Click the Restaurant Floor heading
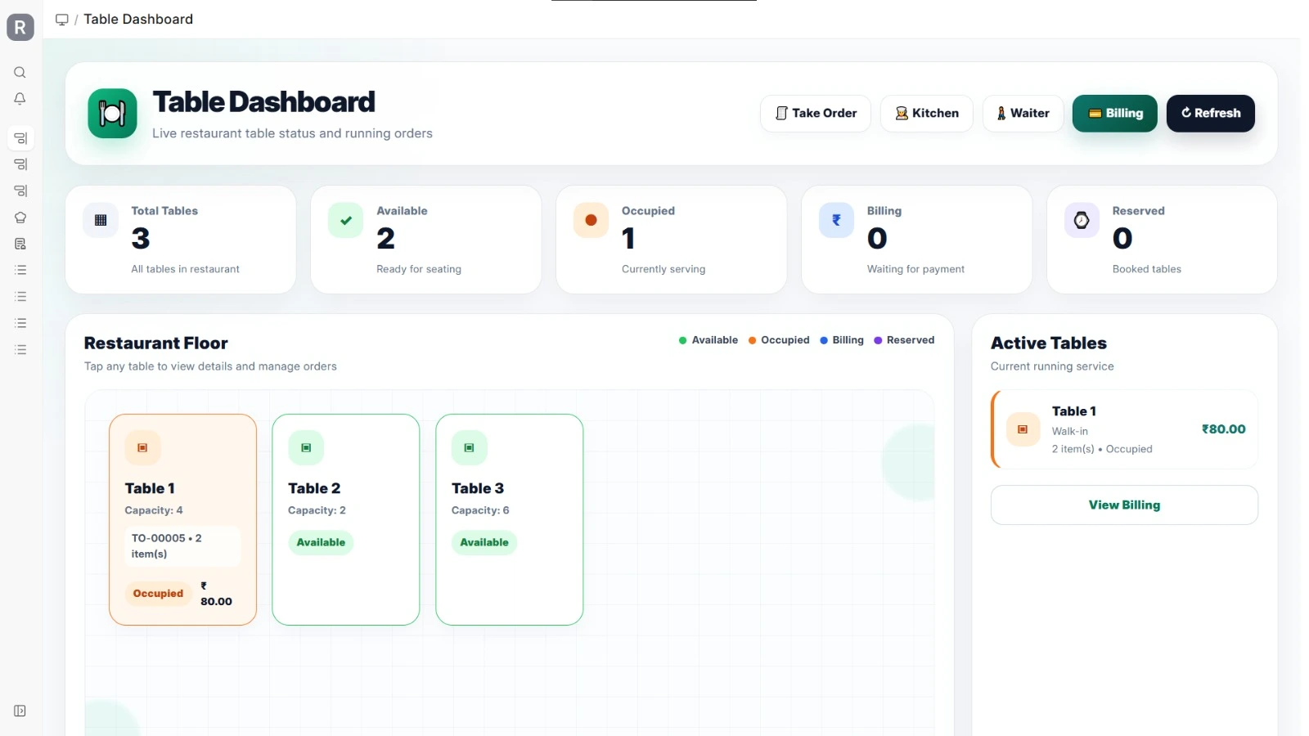The width and height of the screenshot is (1309, 736). coord(156,343)
